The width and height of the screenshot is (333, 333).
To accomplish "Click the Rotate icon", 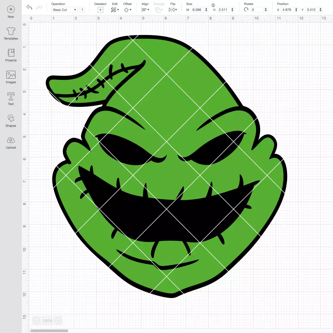I will [246, 10].
